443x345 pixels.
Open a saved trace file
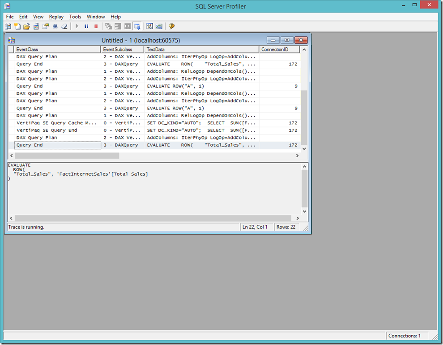(26, 26)
